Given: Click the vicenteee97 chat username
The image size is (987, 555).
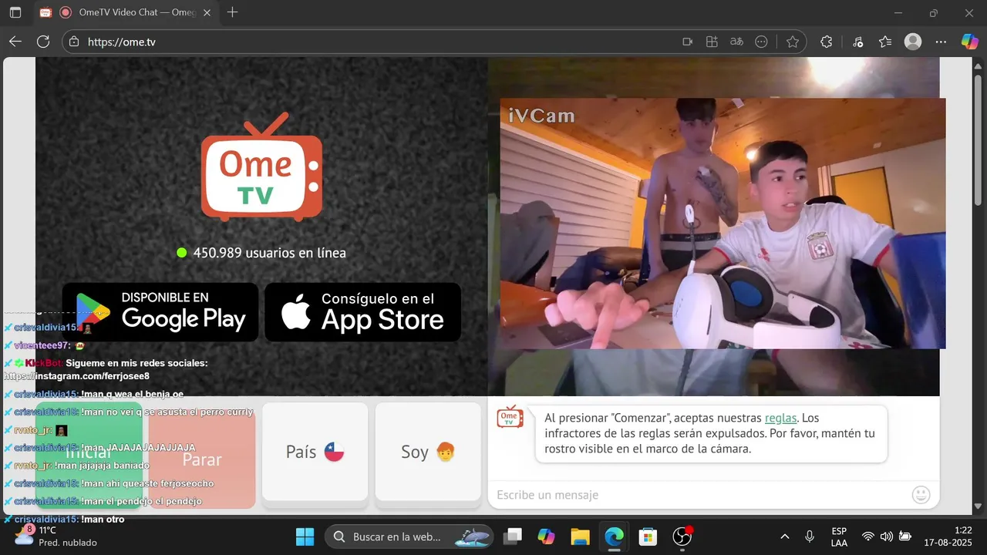Looking at the screenshot, I should point(42,345).
